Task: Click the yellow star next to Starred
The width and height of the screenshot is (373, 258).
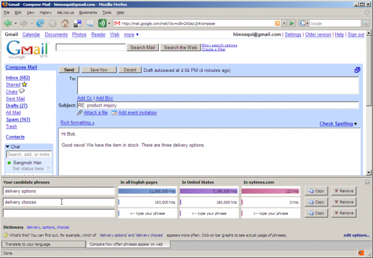Action: tap(25, 84)
